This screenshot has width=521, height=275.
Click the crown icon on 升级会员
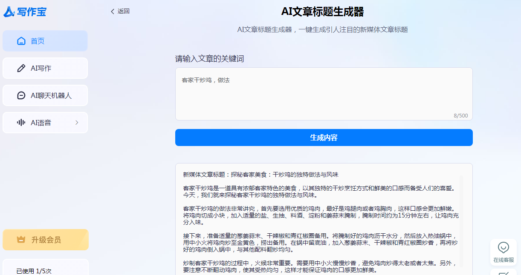(21, 240)
